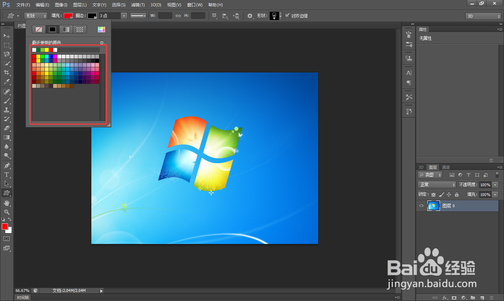Open the 文件(F) menu

click(x=23, y=5)
